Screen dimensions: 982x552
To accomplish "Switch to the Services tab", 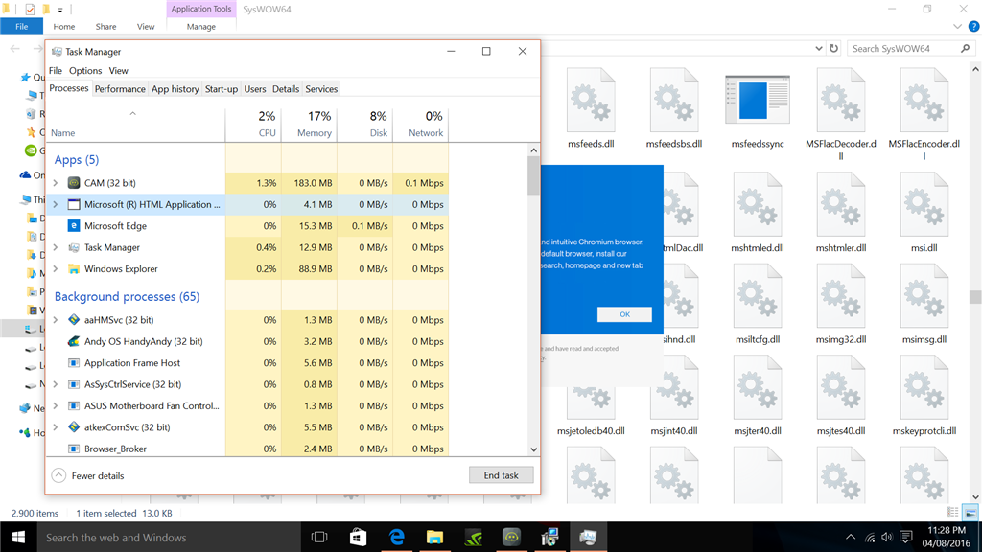I will (x=321, y=89).
